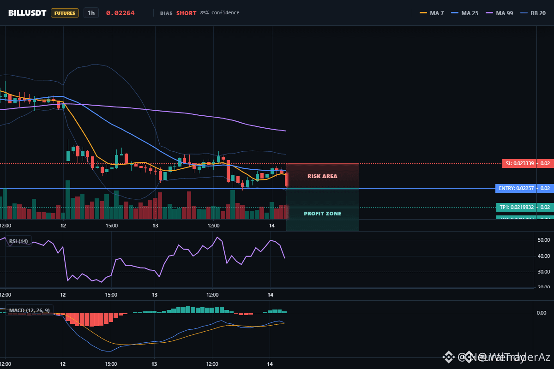554x369 pixels.
Task: Click the 0.02264 price value
Action: point(120,13)
